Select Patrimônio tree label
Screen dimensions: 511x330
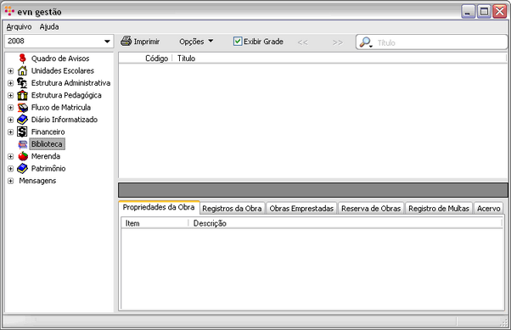pyautogui.click(x=48, y=169)
